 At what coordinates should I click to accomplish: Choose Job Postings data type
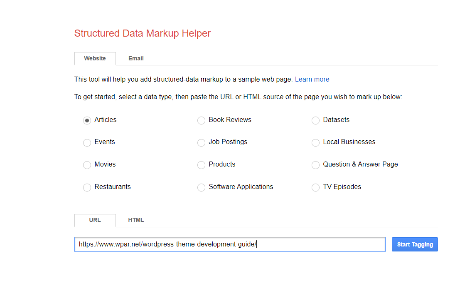pyautogui.click(x=201, y=142)
